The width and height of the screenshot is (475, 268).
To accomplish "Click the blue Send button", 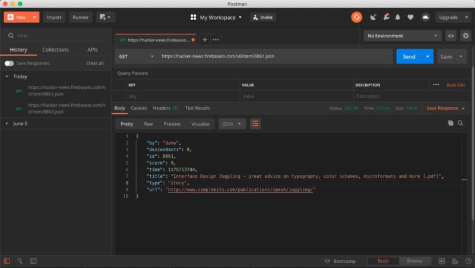I will pyautogui.click(x=408, y=56).
